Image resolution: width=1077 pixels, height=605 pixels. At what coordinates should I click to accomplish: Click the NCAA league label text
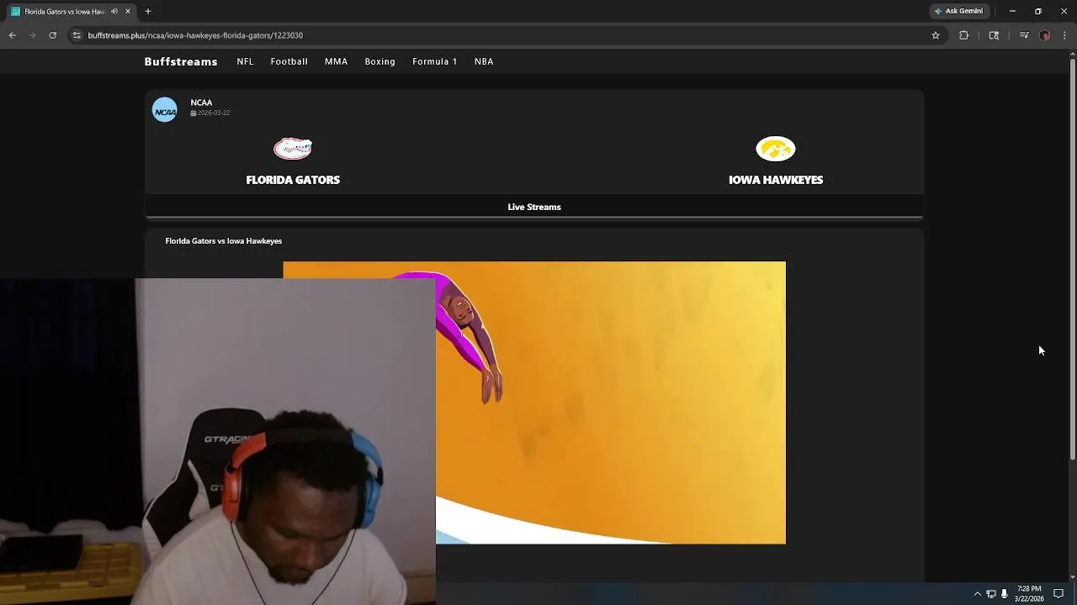(201, 103)
